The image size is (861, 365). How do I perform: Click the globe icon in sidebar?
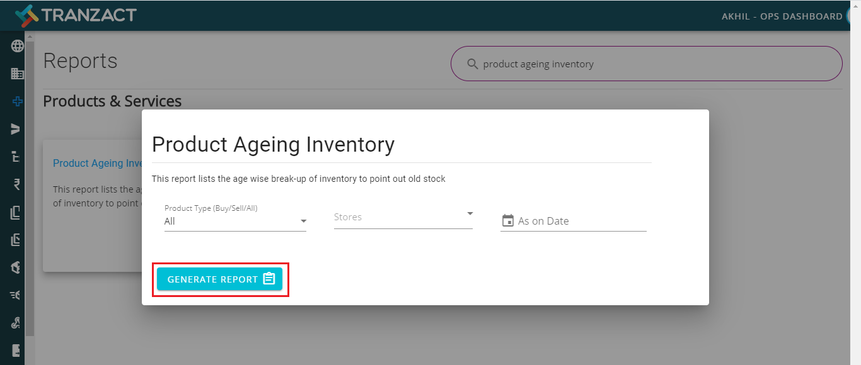pos(17,46)
